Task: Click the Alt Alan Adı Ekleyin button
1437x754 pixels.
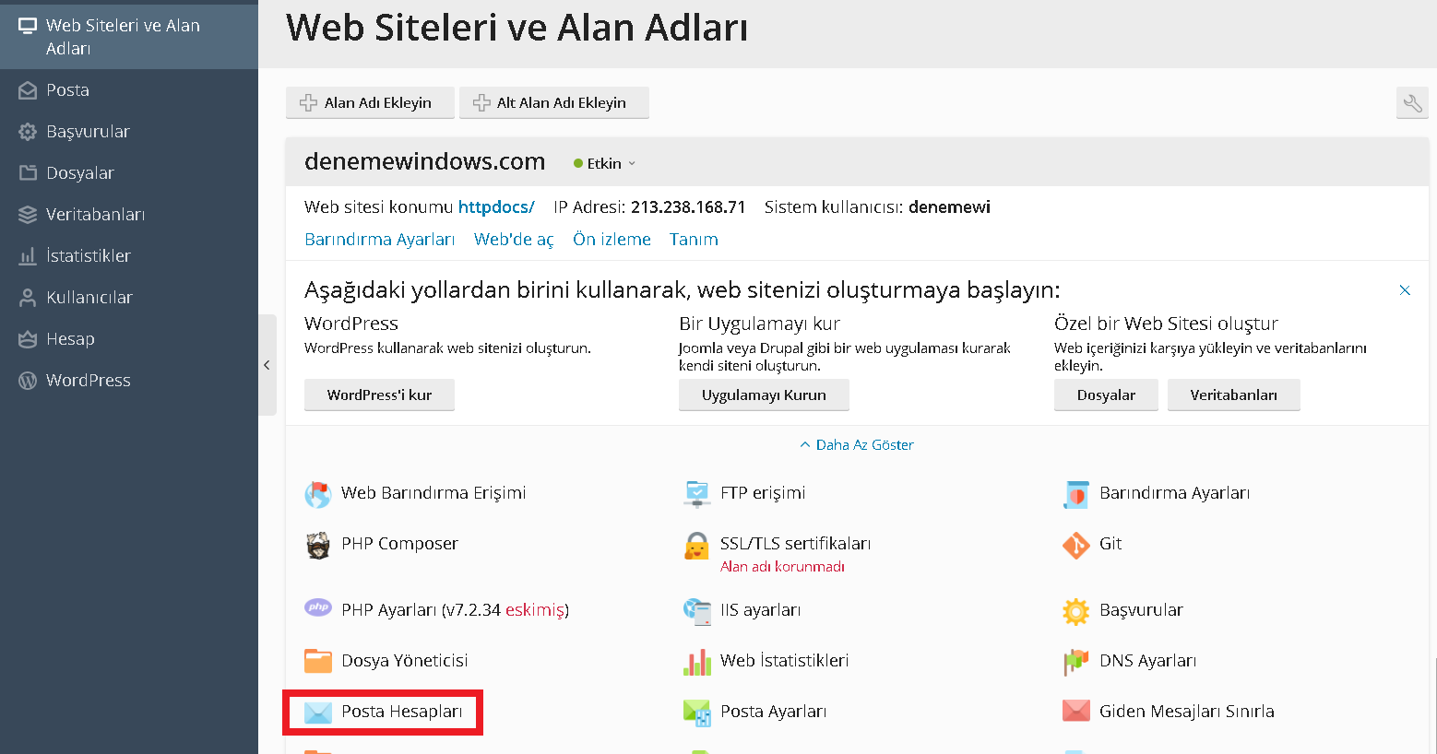Action: [554, 103]
